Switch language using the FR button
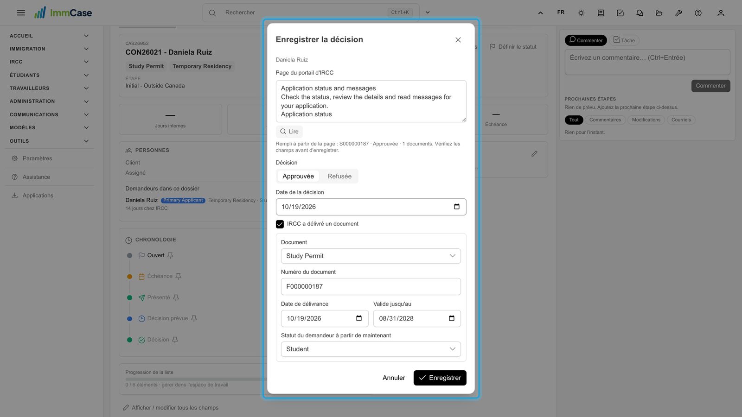Viewport: 742px width, 417px height. 561,13
